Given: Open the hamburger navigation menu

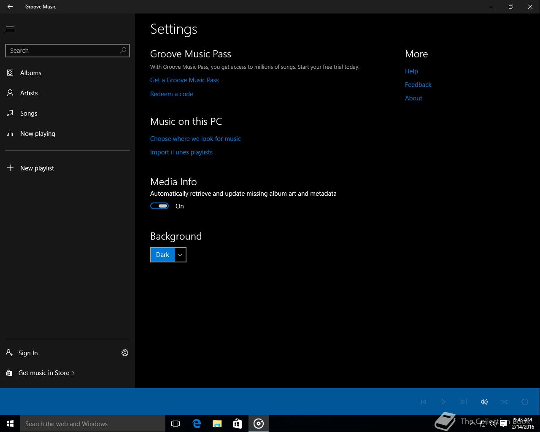Looking at the screenshot, I should pos(10,29).
